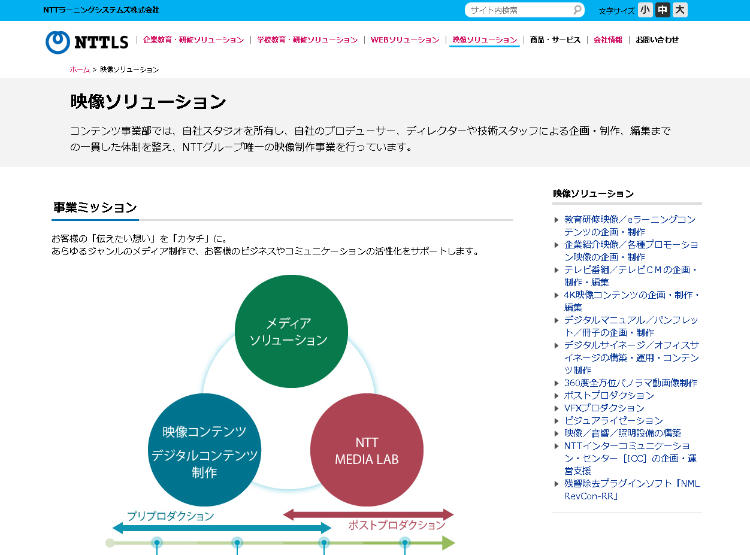Screen dimensions: 750x555
Task: Click the blue 映像コンテンツ circle
Action: pos(204,450)
